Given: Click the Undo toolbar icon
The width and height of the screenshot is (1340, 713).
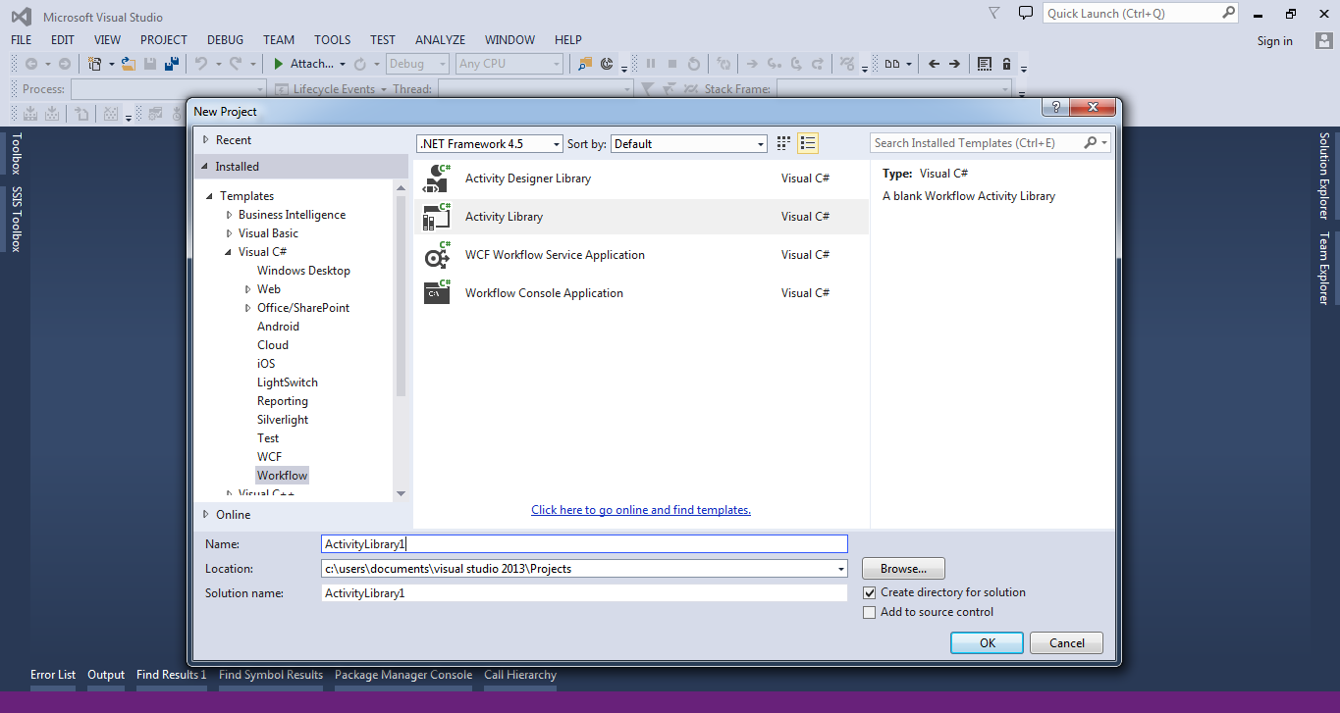Looking at the screenshot, I should coord(201,63).
